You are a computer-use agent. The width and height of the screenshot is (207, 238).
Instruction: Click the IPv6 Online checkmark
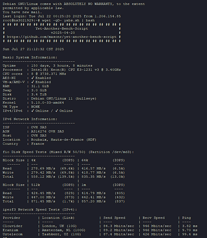point(57,111)
